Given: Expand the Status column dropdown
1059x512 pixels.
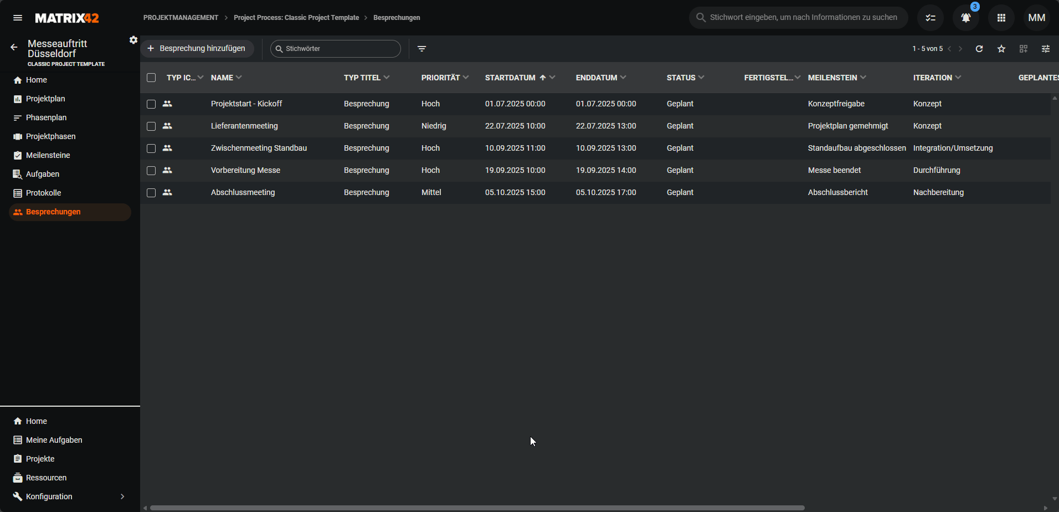Looking at the screenshot, I should click(x=701, y=78).
